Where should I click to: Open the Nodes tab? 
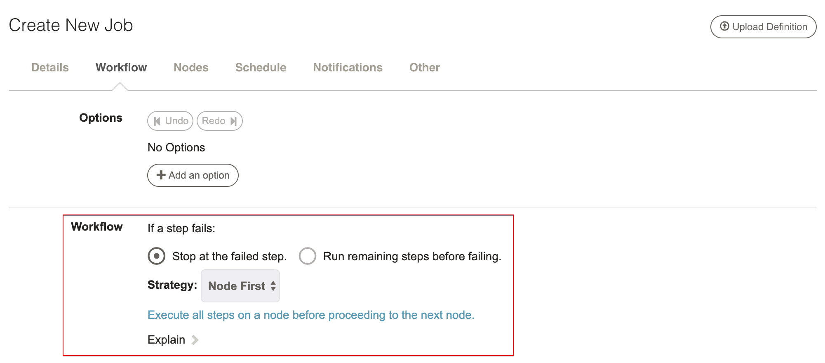tap(191, 67)
